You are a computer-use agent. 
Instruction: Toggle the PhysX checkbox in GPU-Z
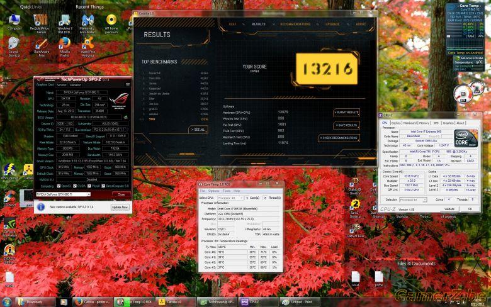coord(89,186)
